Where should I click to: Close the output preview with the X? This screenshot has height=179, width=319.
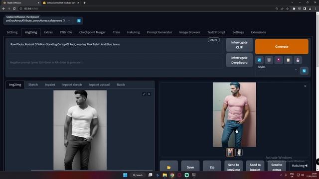point(305,86)
